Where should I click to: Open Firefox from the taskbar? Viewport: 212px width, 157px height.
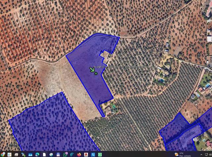[79, 154]
